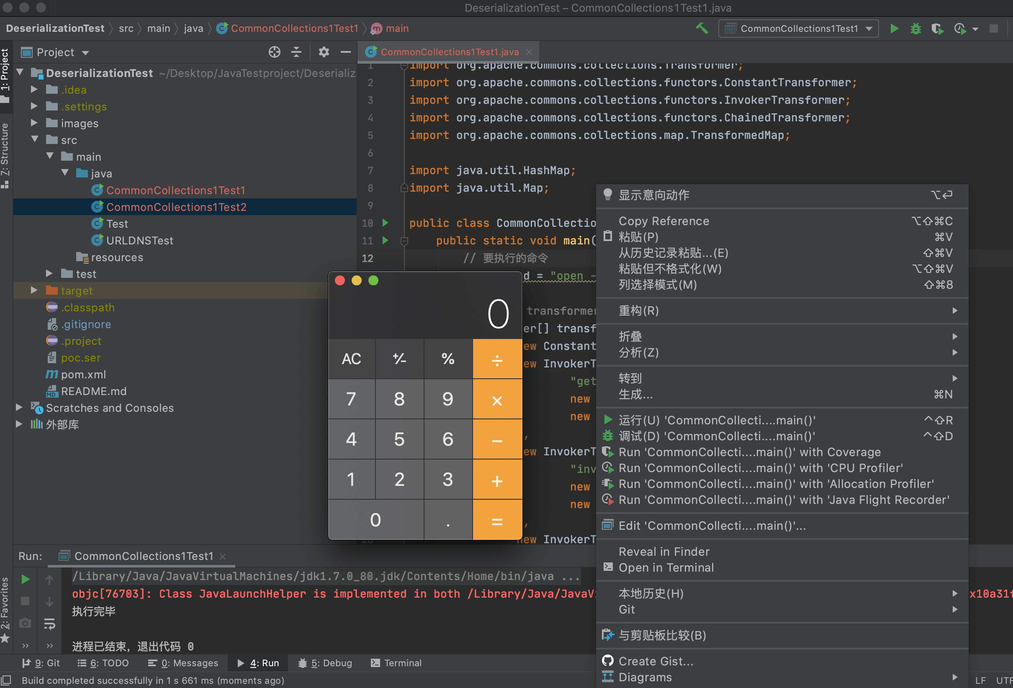1013x688 pixels.
Task: Select URLDNSTest class in the project tree
Action: pos(139,241)
